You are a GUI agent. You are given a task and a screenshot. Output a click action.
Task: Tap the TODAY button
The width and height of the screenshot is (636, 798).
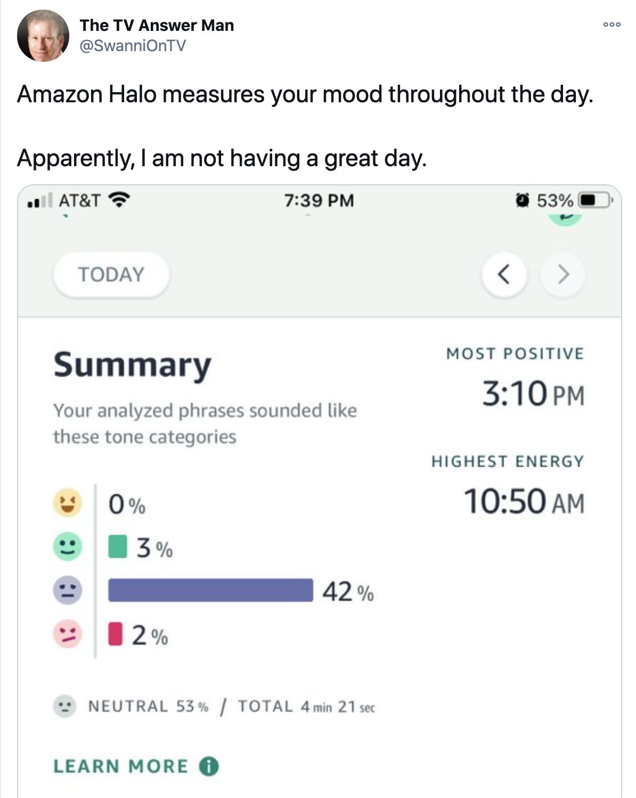[111, 274]
